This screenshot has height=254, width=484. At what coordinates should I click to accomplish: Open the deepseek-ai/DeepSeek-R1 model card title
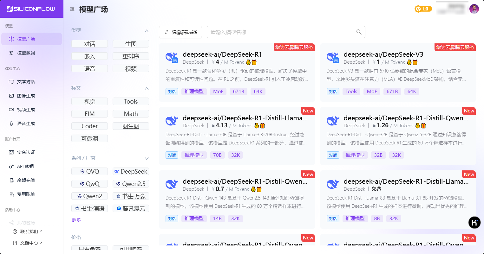[x=222, y=54]
